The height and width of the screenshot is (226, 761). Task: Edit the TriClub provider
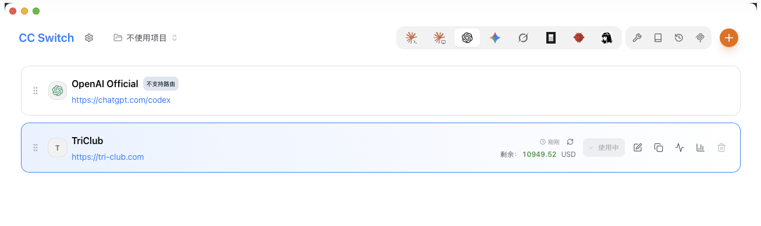(638, 148)
